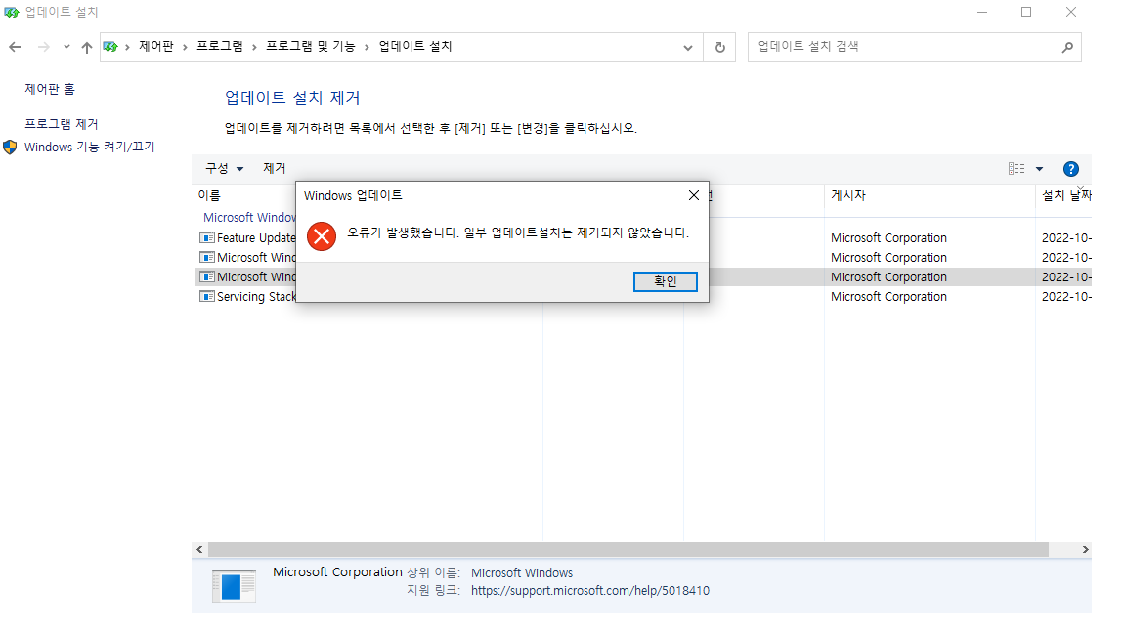Click the Feature Update row icon
1126x633 pixels.
pos(207,237)
